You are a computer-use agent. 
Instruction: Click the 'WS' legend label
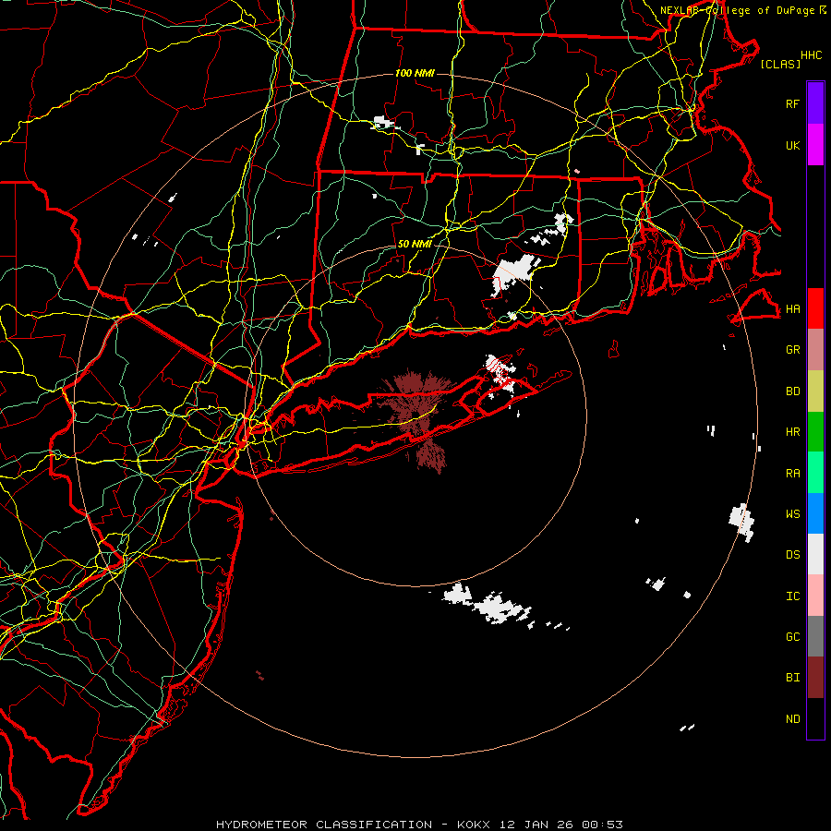click(792, 513)
